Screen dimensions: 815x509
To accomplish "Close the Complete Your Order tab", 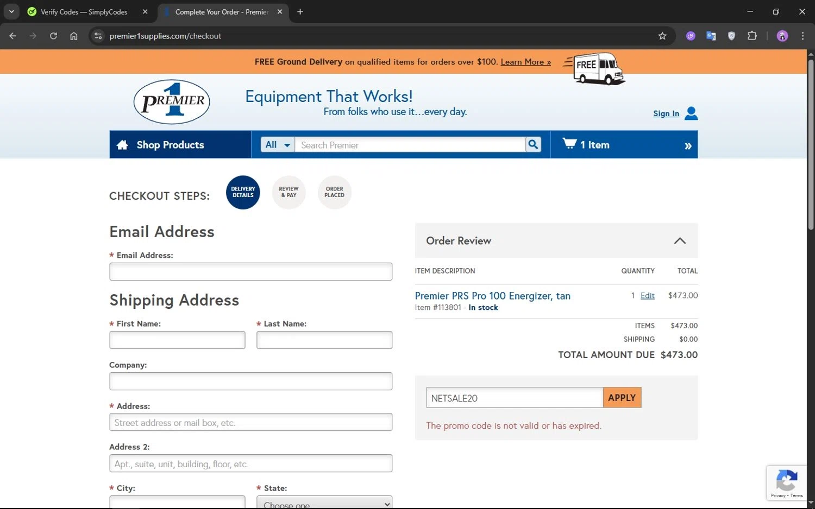I will (x=280, y=11).
